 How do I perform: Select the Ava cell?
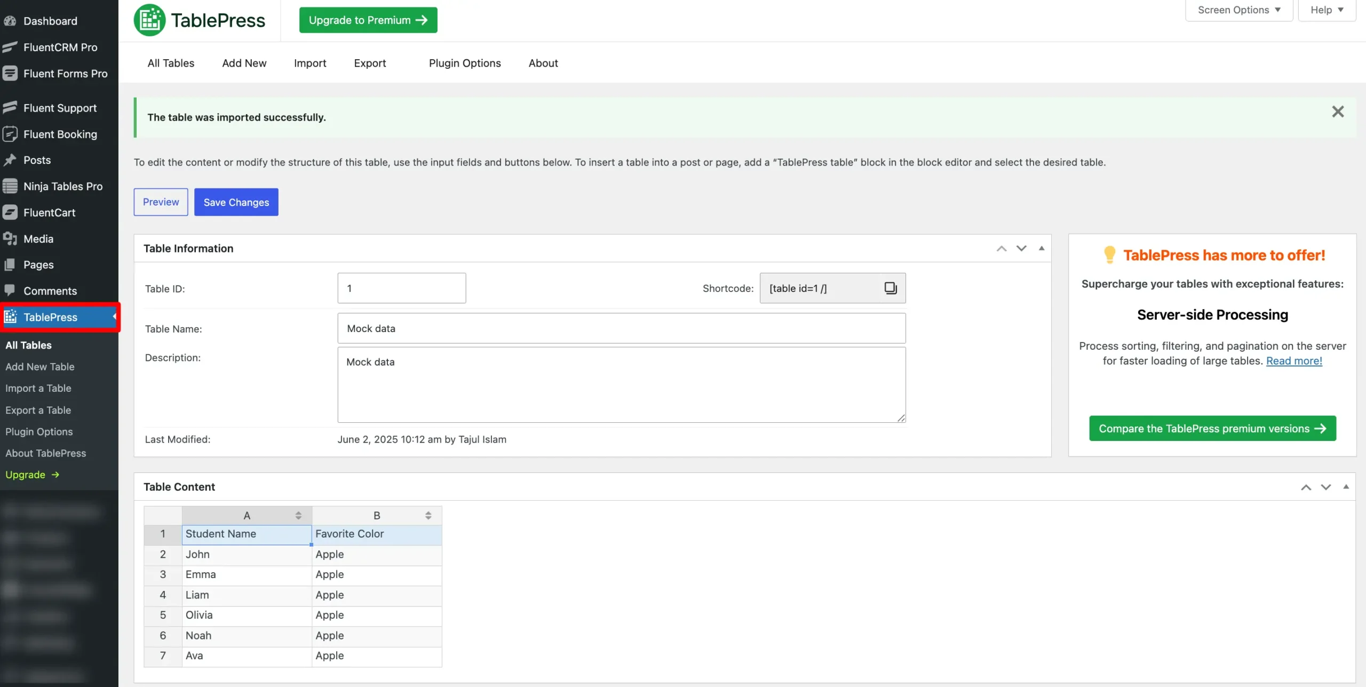pos(247,656)
